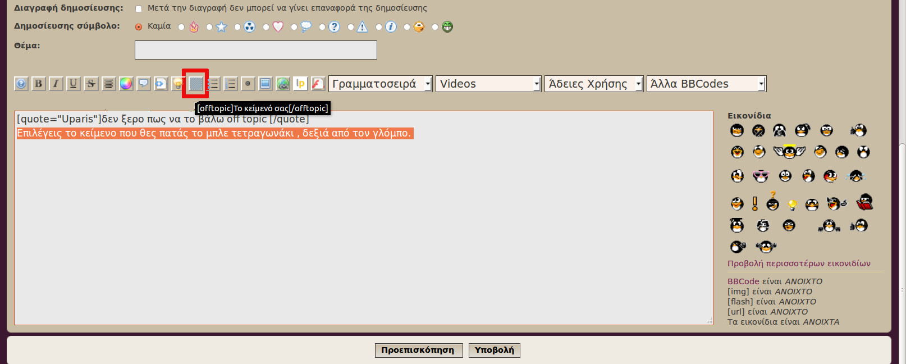Open the font color picker wheel
Screen dimensions: 906x364
tap(126, 84)
